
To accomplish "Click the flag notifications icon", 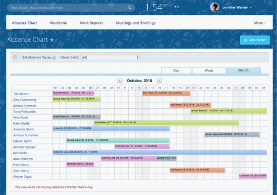I will 175,7.
